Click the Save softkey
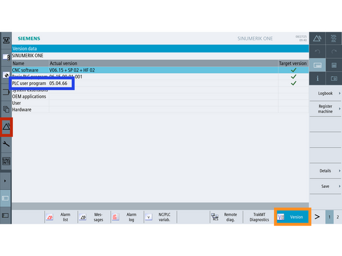 [325, 186]
